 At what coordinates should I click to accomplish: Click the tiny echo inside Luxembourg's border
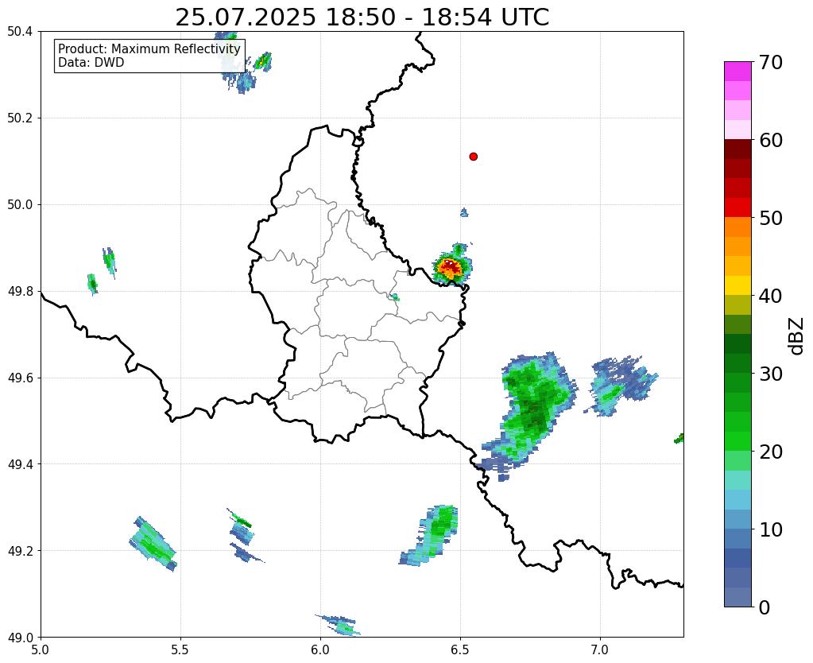[x=395, y=297]
